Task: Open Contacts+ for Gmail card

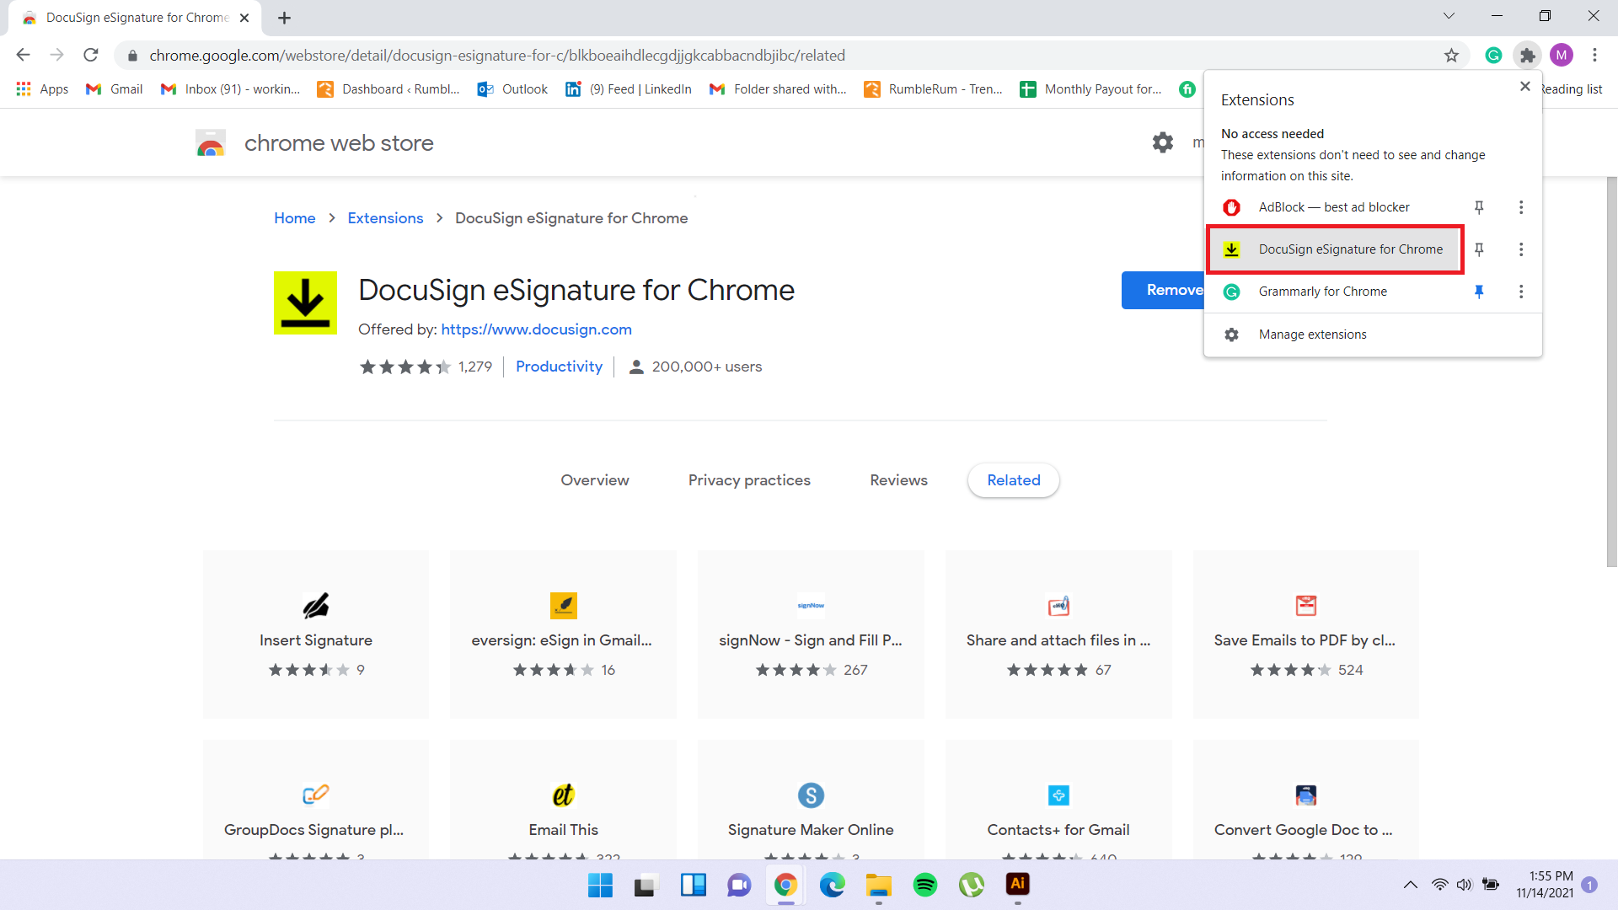Action: 1058,800
